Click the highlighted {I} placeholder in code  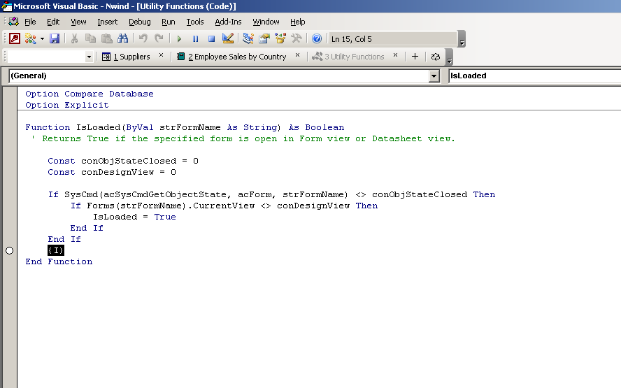tap(56, 250)
